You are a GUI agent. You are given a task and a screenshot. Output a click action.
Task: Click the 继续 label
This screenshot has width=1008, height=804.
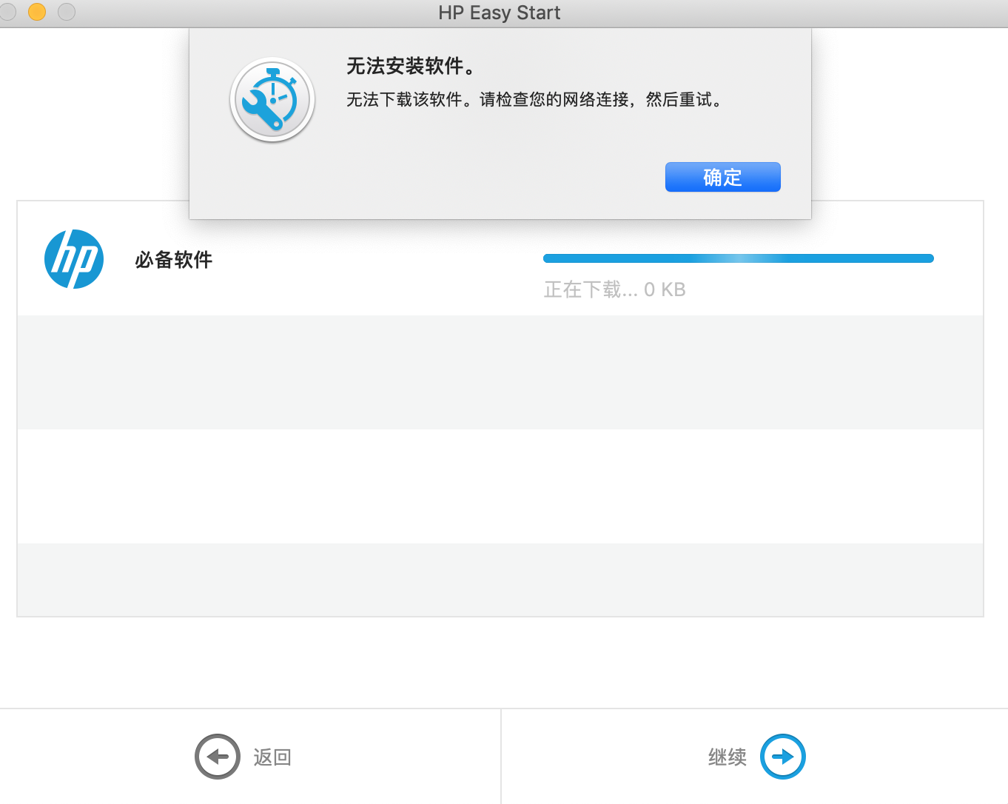(x=728, y=757)
